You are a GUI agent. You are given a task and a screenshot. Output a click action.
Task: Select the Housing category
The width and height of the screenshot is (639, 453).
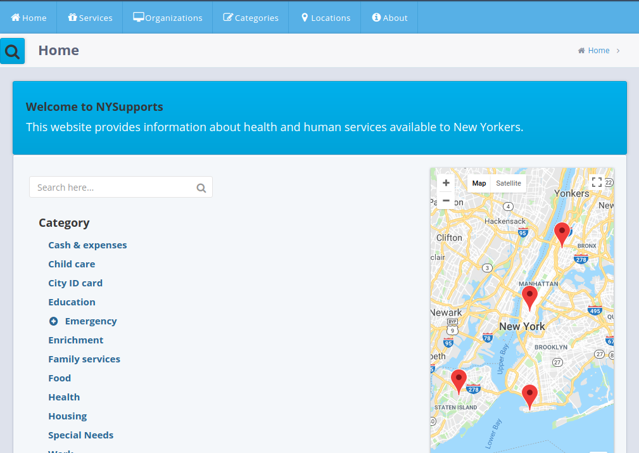(68, 416)
